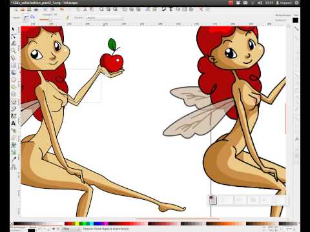Select the Star polygon tool
Viewport: 310px width, 232px height.
(14, 87)
